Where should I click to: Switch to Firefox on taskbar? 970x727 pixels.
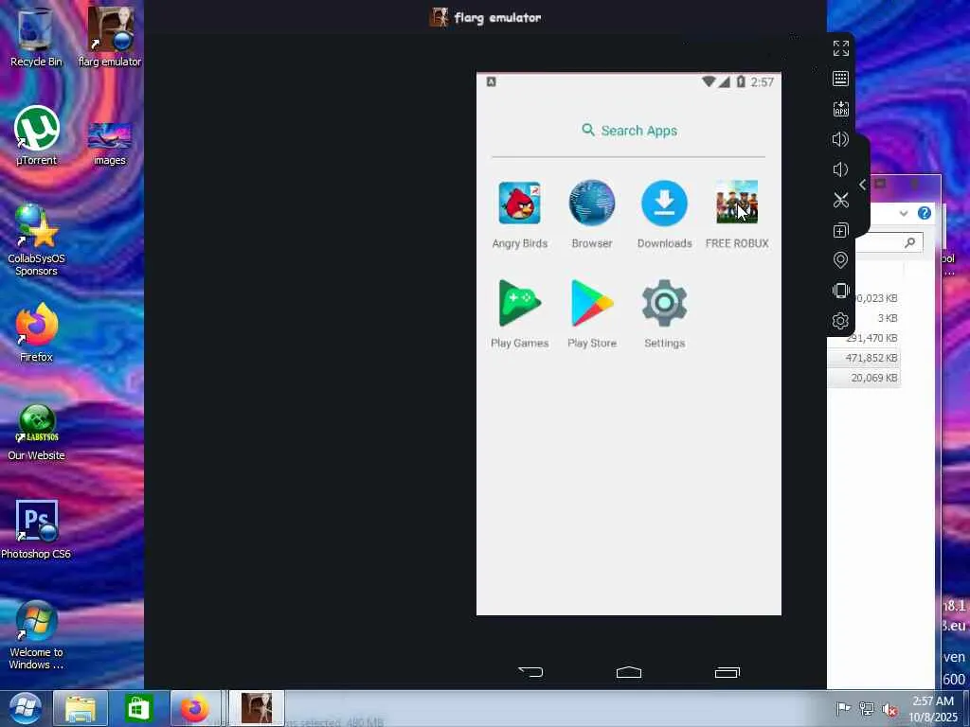pyautogui.click(x=195, y=708)
